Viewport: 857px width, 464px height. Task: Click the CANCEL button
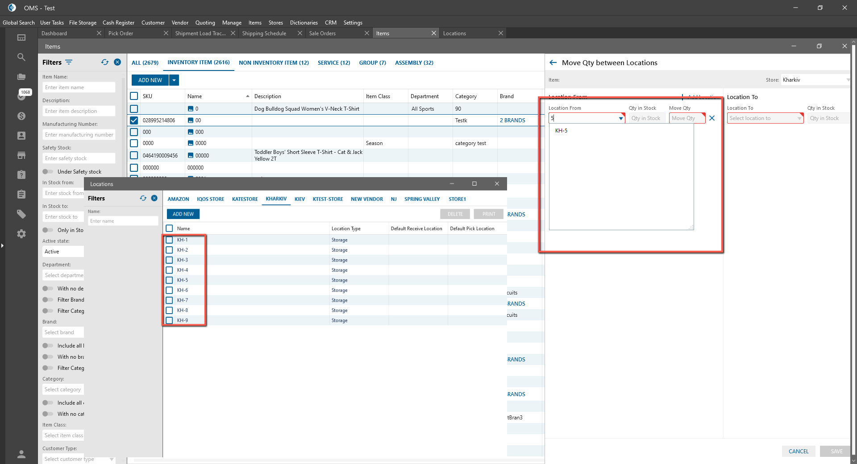point(798,452)
